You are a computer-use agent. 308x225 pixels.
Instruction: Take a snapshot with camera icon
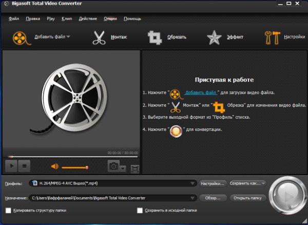pyautogui.click(x=114, y=166)
